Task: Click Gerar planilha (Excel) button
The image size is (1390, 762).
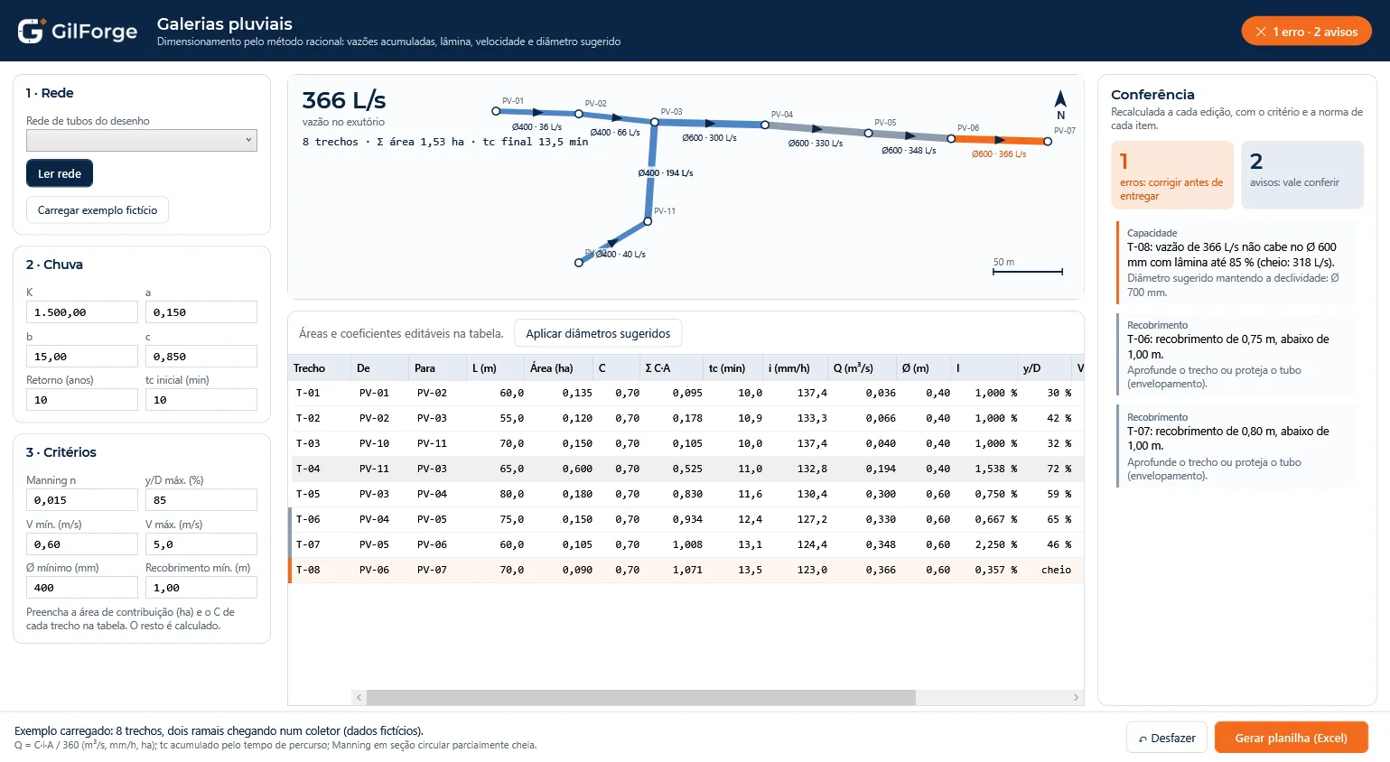Action: (x=1291, y=738)
